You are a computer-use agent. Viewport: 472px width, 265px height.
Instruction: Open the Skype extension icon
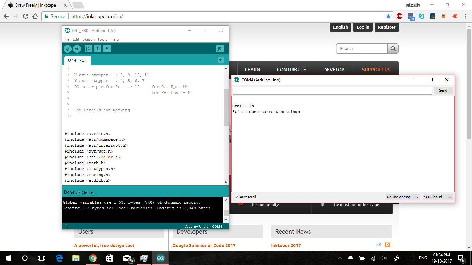pos(422,16)
